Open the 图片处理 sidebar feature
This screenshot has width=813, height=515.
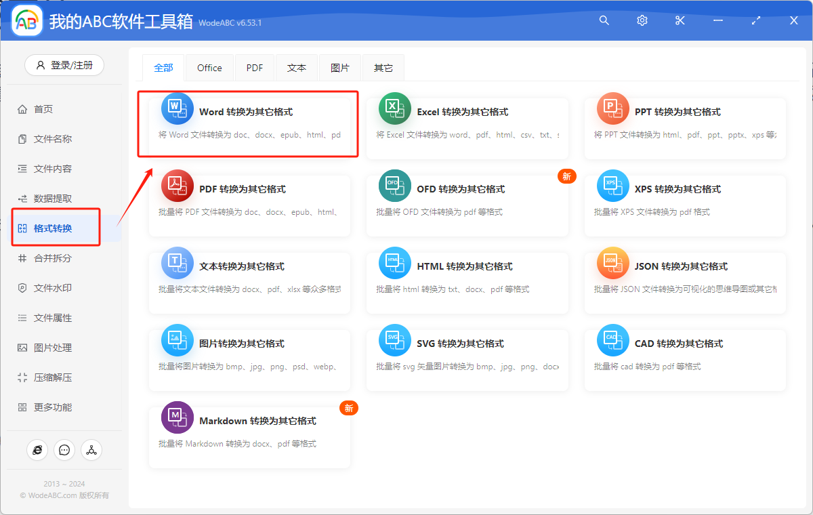[53, 347]
